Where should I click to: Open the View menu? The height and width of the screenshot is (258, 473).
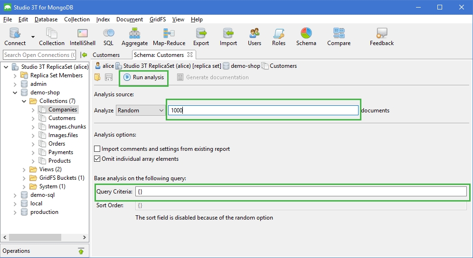[178, 19]
